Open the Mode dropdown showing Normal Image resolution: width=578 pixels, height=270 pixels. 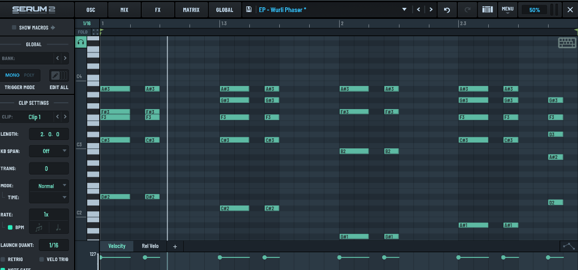[49, 186]
